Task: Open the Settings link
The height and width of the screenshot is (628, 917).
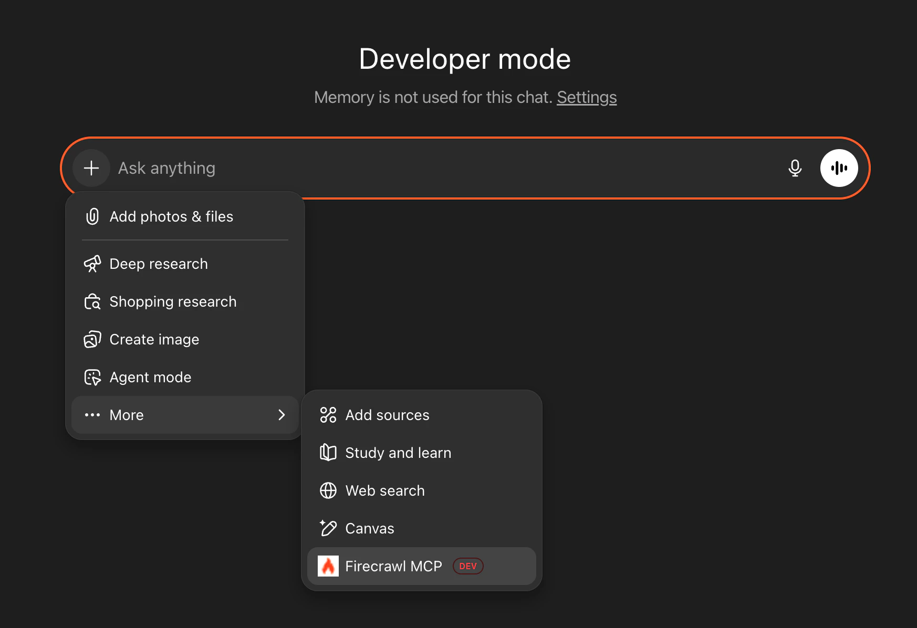Action: tap(587, 97)
